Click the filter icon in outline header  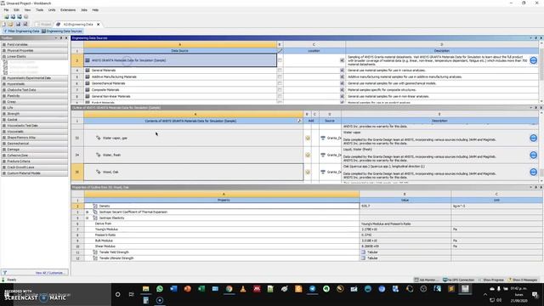[x=299, y=121]
